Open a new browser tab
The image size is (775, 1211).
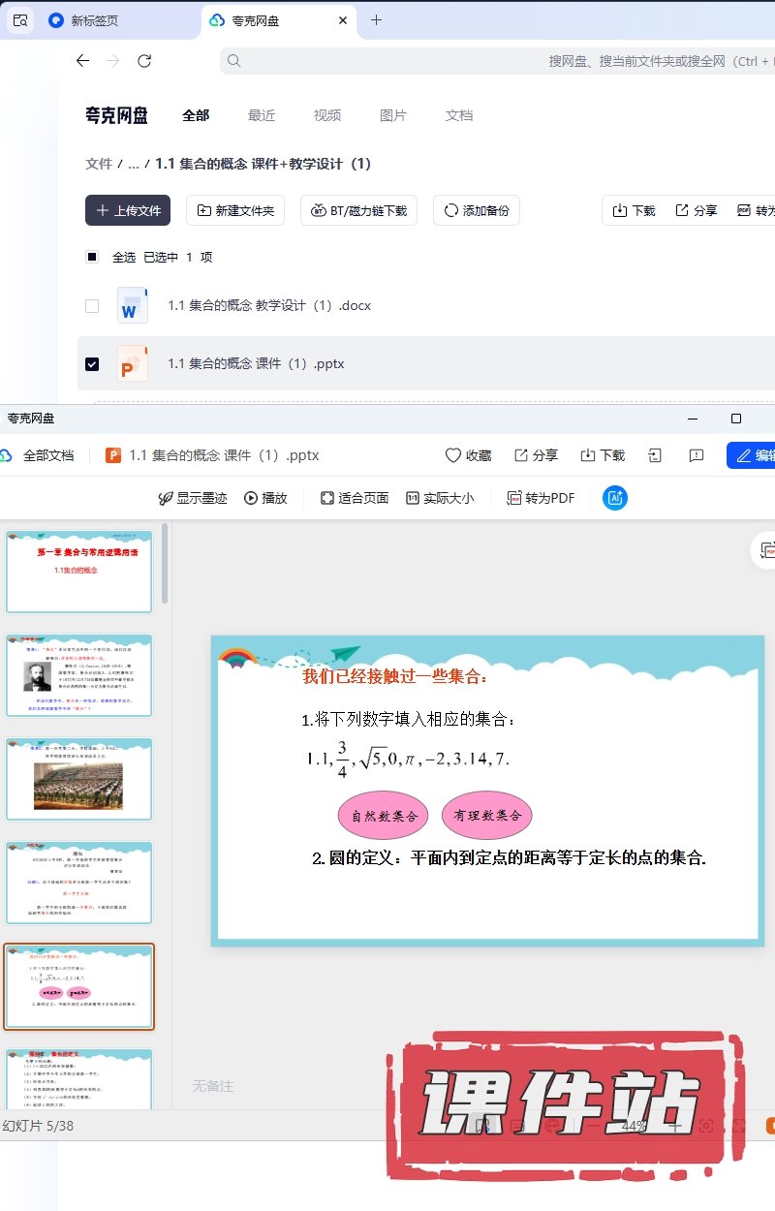376,20
